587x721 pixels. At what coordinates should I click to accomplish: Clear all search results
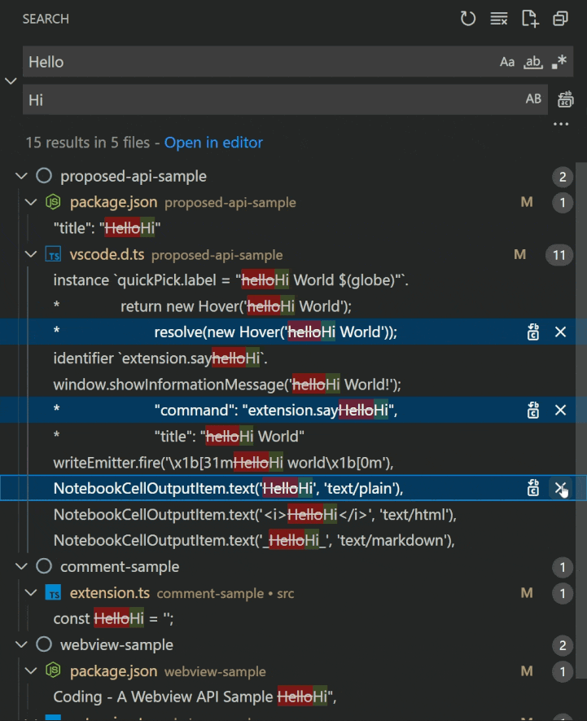click(499, 19)
